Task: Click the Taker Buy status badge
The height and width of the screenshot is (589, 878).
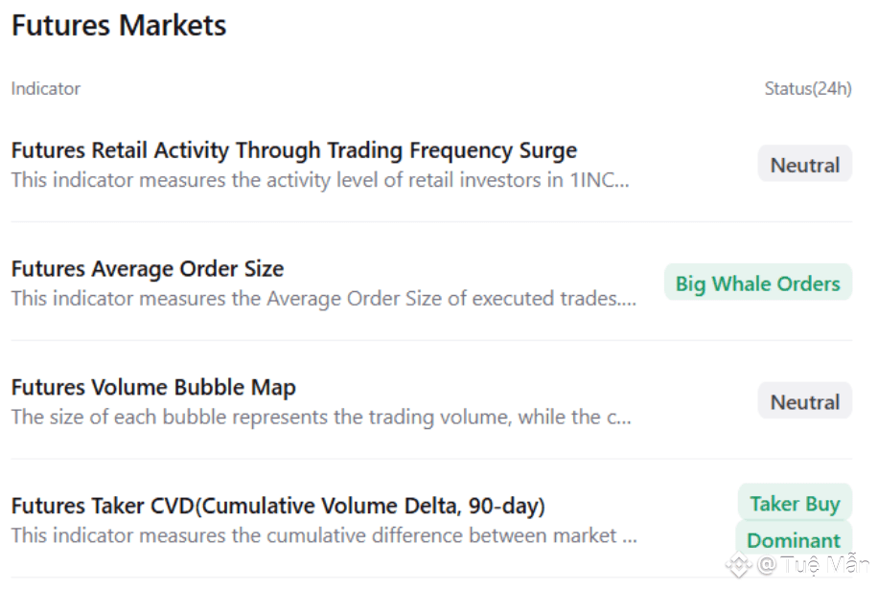Action: [x=795, y=504]
